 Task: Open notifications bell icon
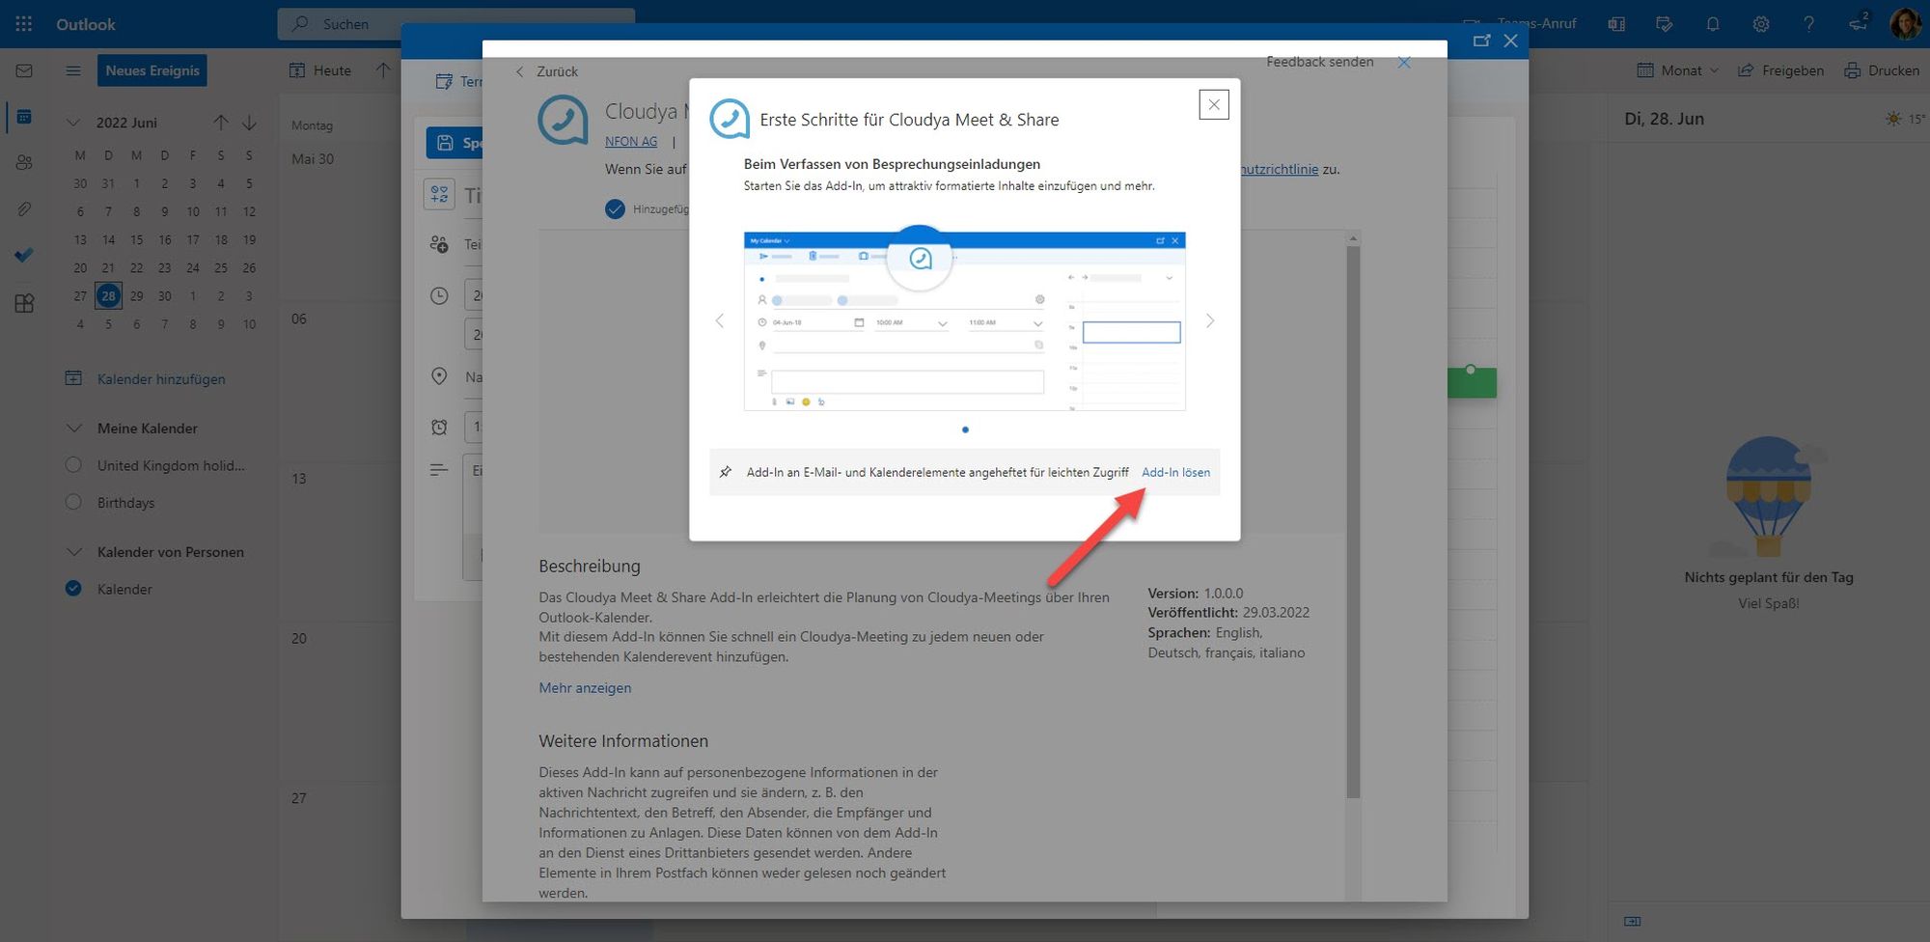click(x=1713, y=24)
